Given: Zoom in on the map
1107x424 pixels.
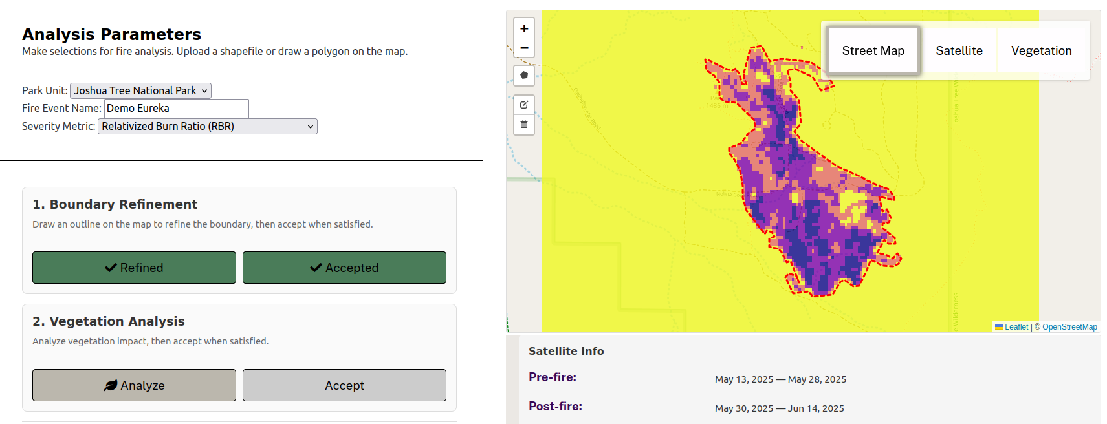Looking at the screenshot, I should [x=524, y=28].
